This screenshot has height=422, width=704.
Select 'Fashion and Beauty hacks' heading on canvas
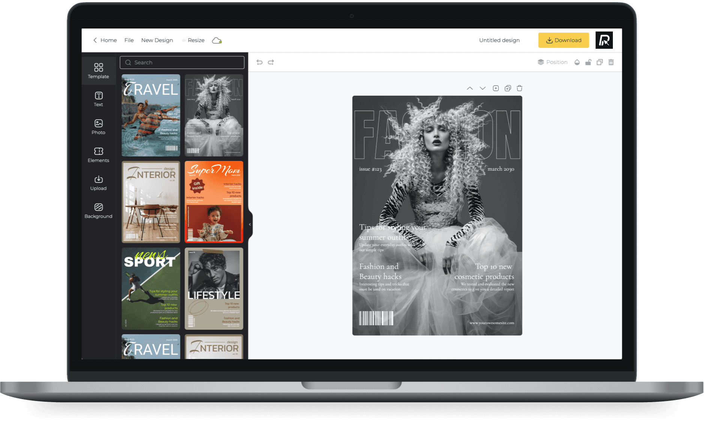point(380,271)
